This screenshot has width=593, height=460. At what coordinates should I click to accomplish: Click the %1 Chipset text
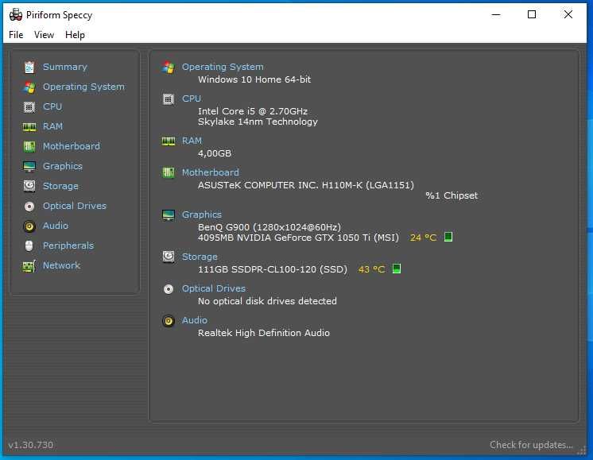(x=452, y=195)
